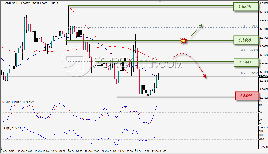Click the 22 Oct 01:00 time label
Viewport: 268px width, 154px height.
click(x=159, y=151)
